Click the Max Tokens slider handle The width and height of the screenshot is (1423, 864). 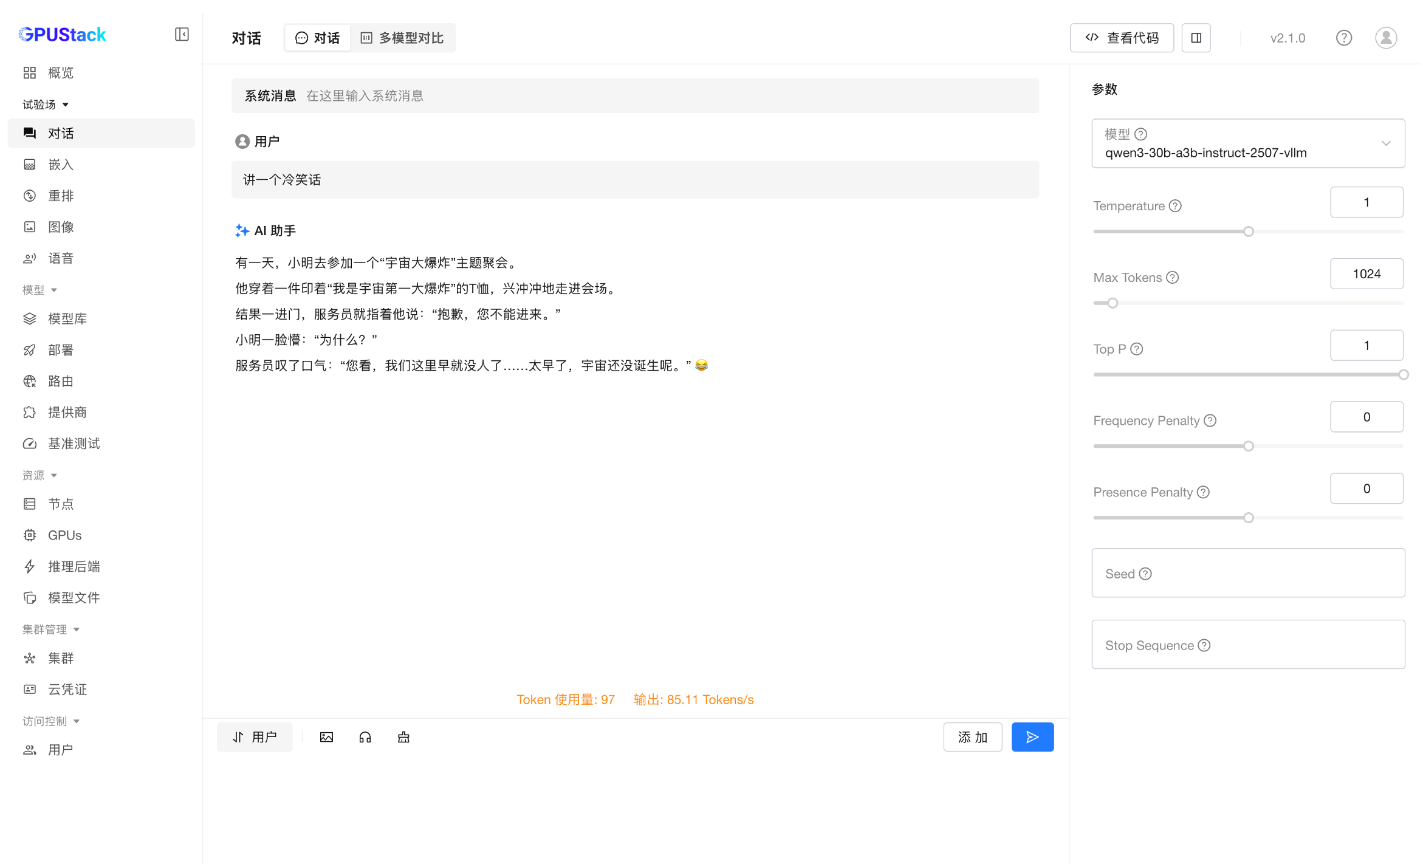coord(1113,303)
